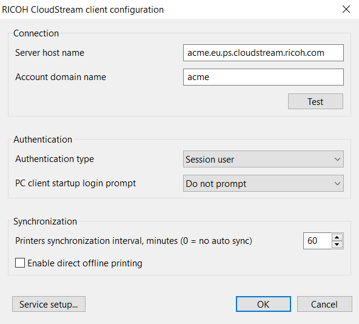The width and height of the screenshot is (359, 324).
Task: Focus the Account domain name field
Action: click(x=263, y=77)
